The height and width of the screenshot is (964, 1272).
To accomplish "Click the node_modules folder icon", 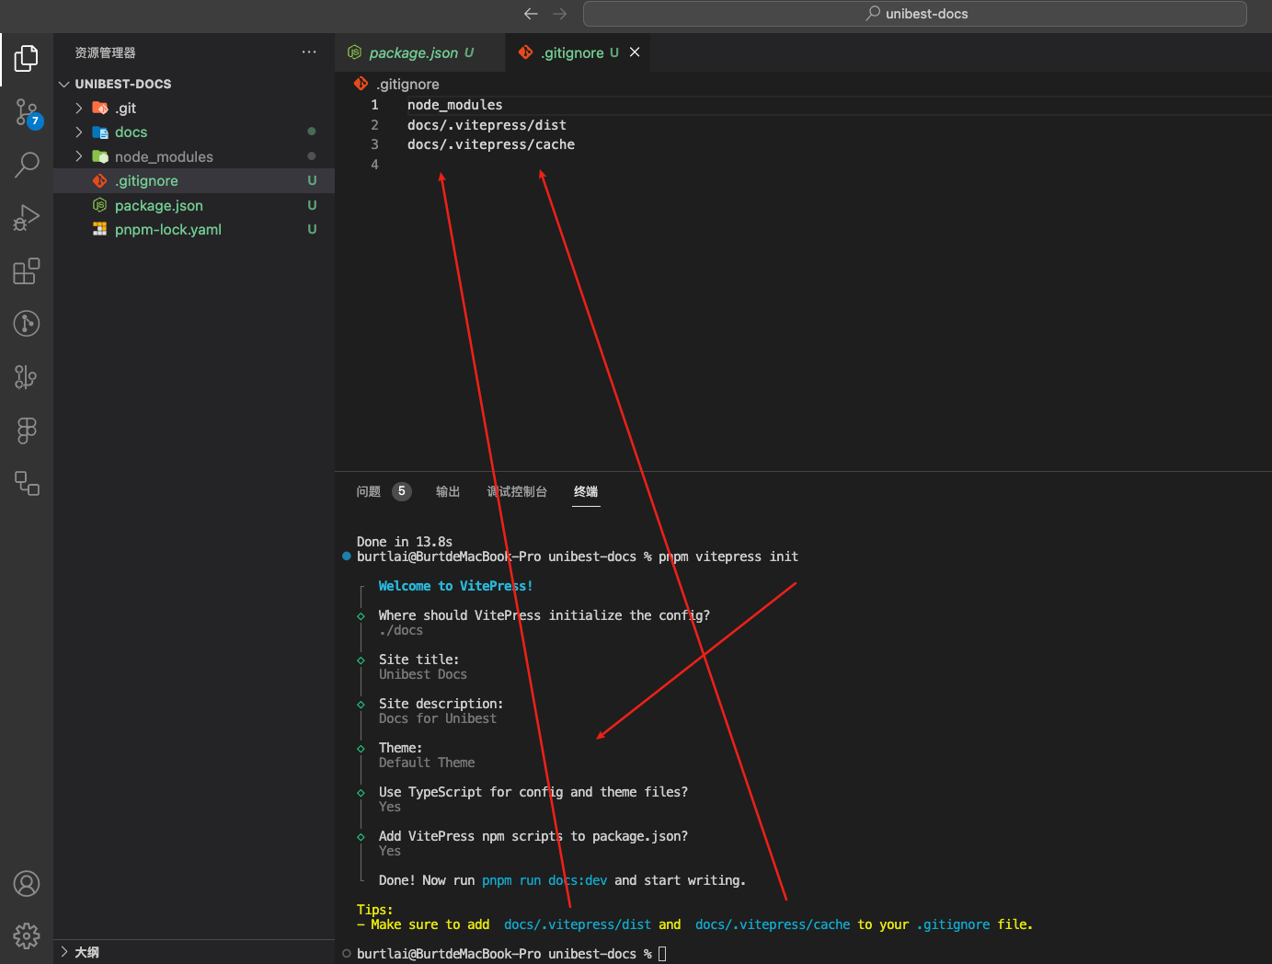I will click(x=100, y=156).
